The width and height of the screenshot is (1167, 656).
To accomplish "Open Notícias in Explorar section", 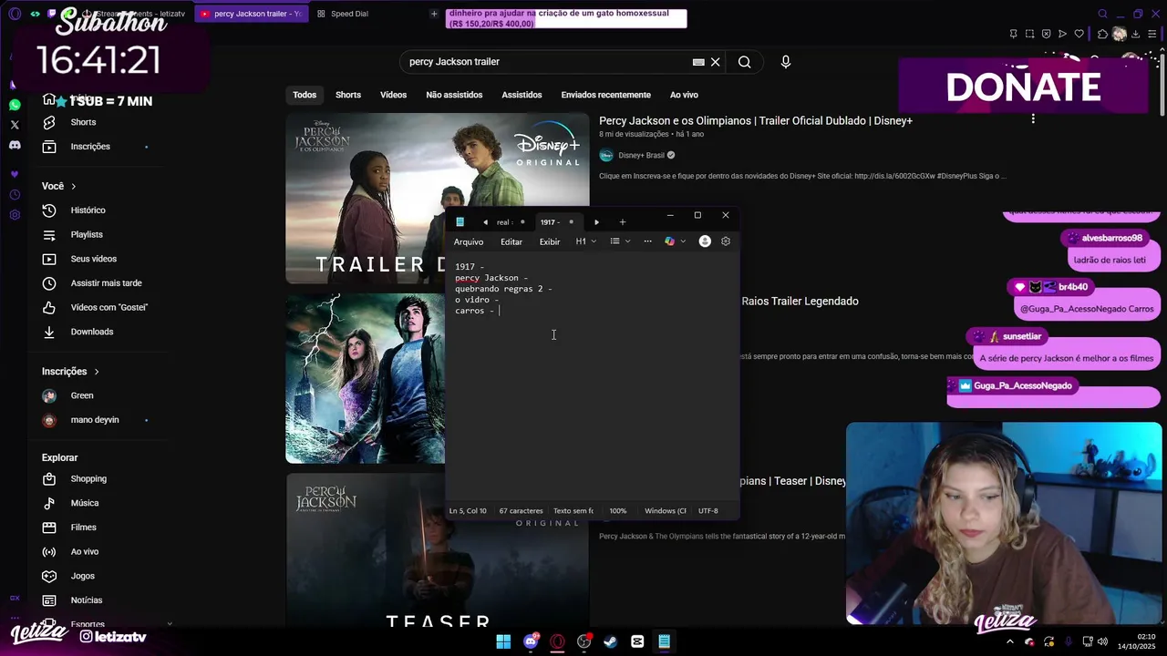I will [x=86, y=600].
